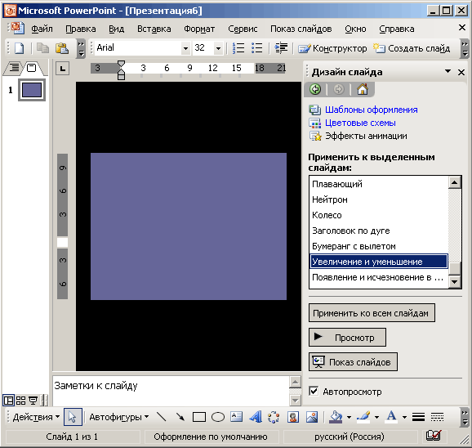Apply the font color letter A
Screen dimensions: 472x448
coord(391,417)
